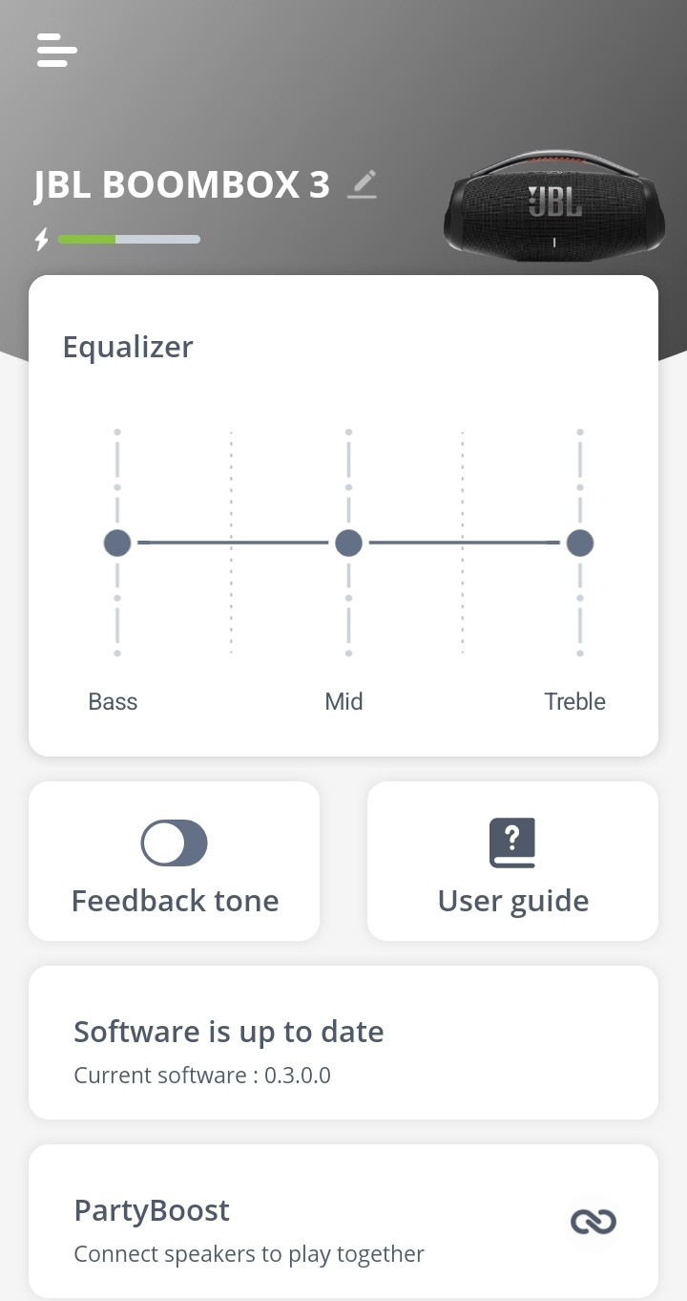Tap the pencil icon to rename speaker

[x=362, y=183]
